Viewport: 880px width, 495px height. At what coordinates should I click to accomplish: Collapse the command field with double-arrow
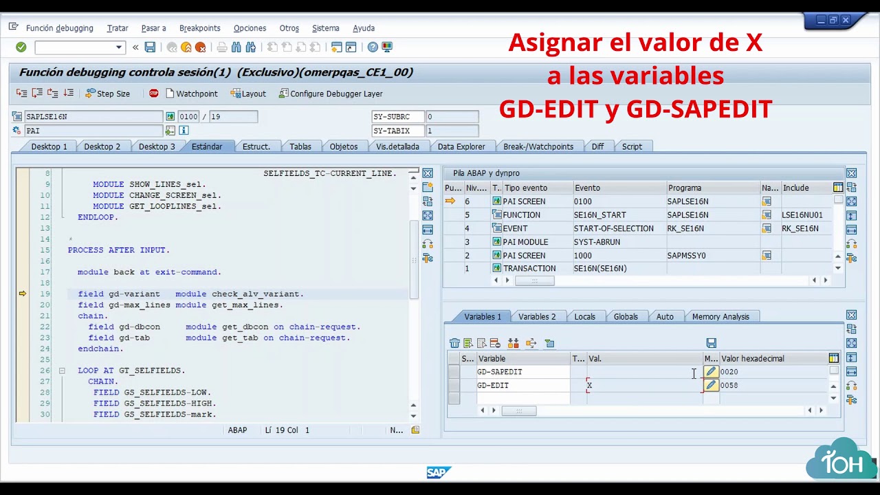pos(135,47)
